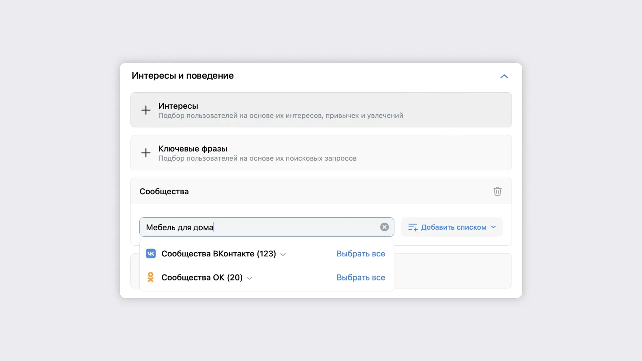Image resolution: width=642 pixels, height=361 pixels.
Task: Delete the Сообщества block with trash icon
Action: 497,191
